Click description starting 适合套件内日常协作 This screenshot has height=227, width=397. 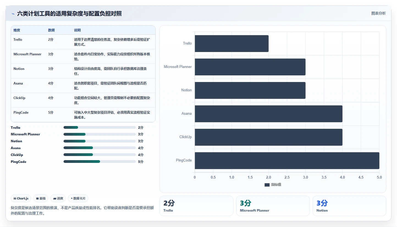[x=112, y=56]
